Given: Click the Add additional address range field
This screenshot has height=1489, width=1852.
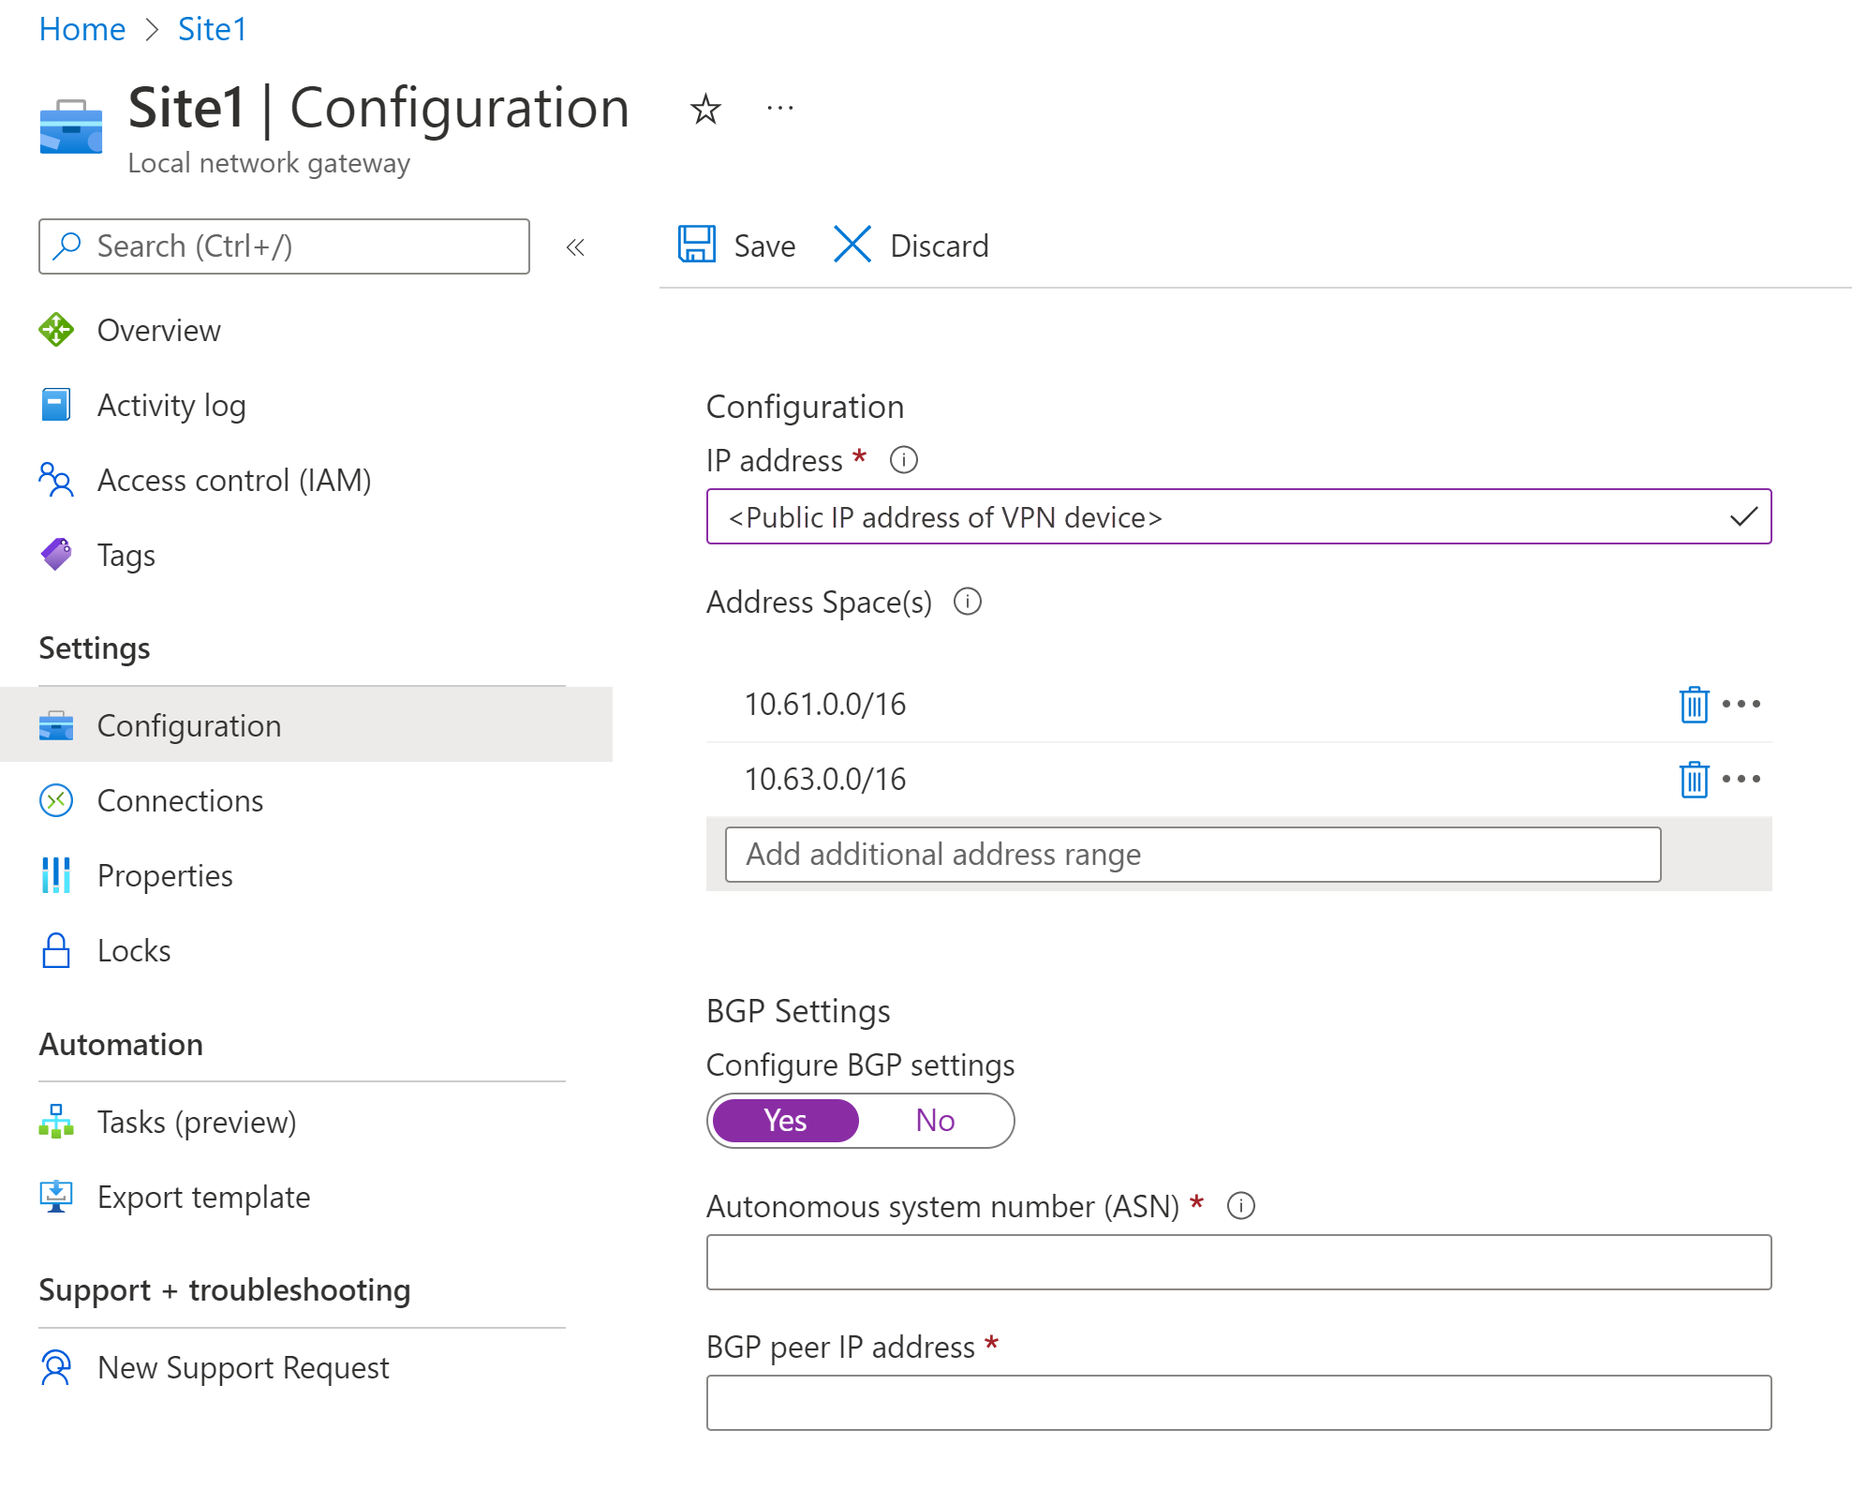Looking at the screenshot, I should tap(1192, 855).
